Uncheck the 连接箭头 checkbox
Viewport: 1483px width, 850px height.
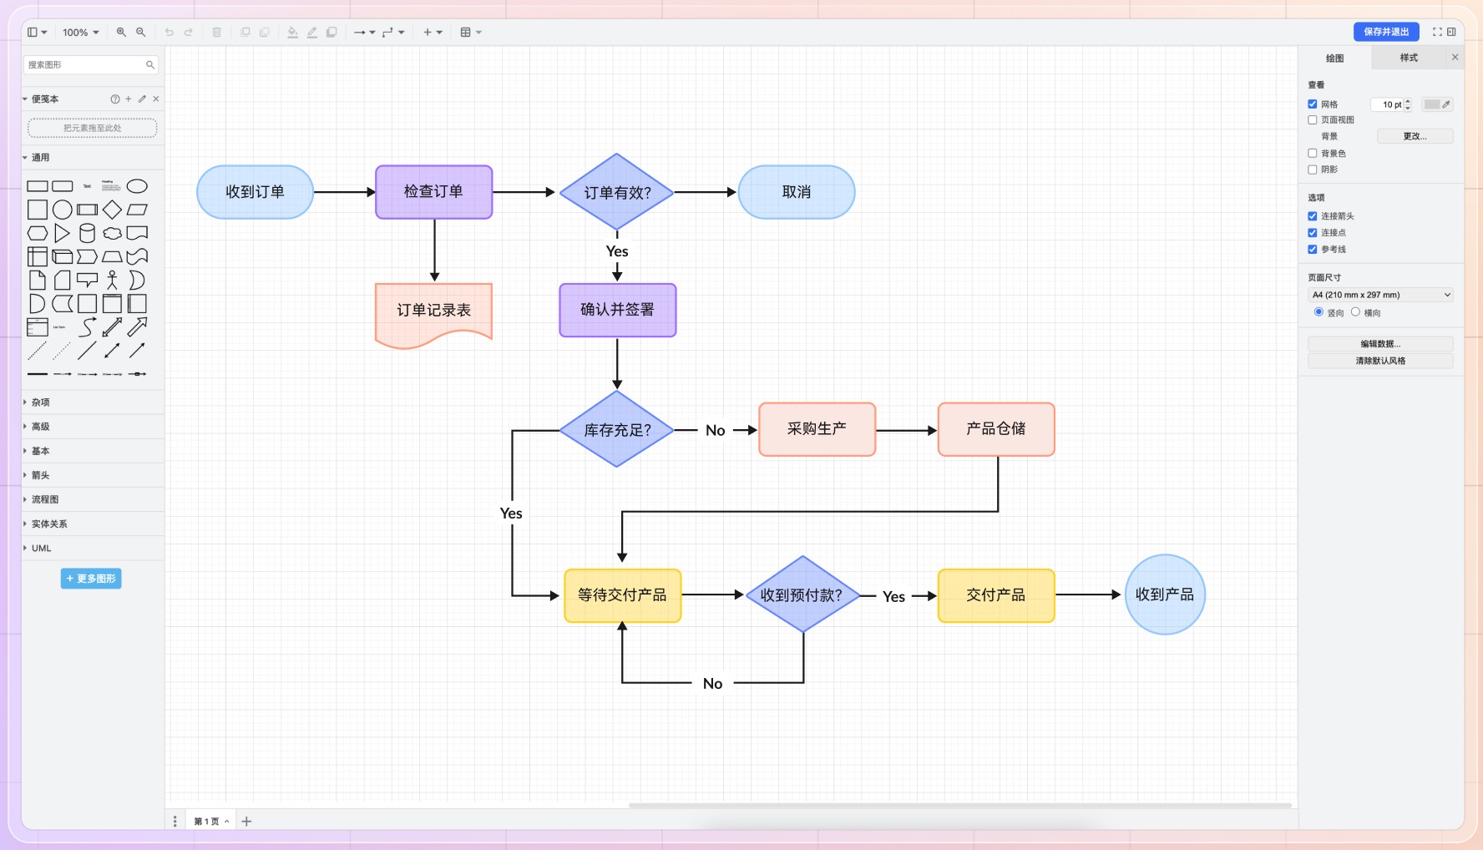pyautogui.click(x=1313, y=216)
